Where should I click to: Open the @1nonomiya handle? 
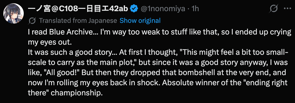point(163,9)
